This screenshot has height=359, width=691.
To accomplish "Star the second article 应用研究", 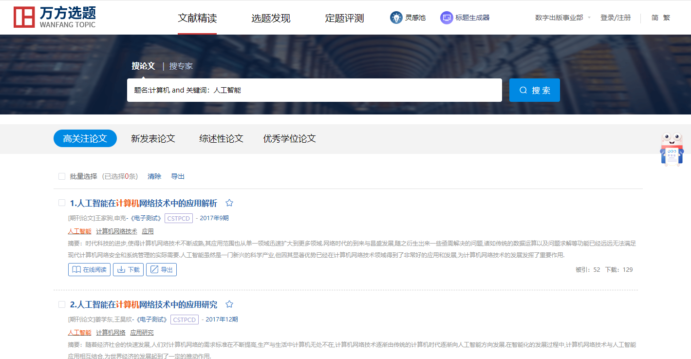I will pyautogui.click(x=229, y=304).
